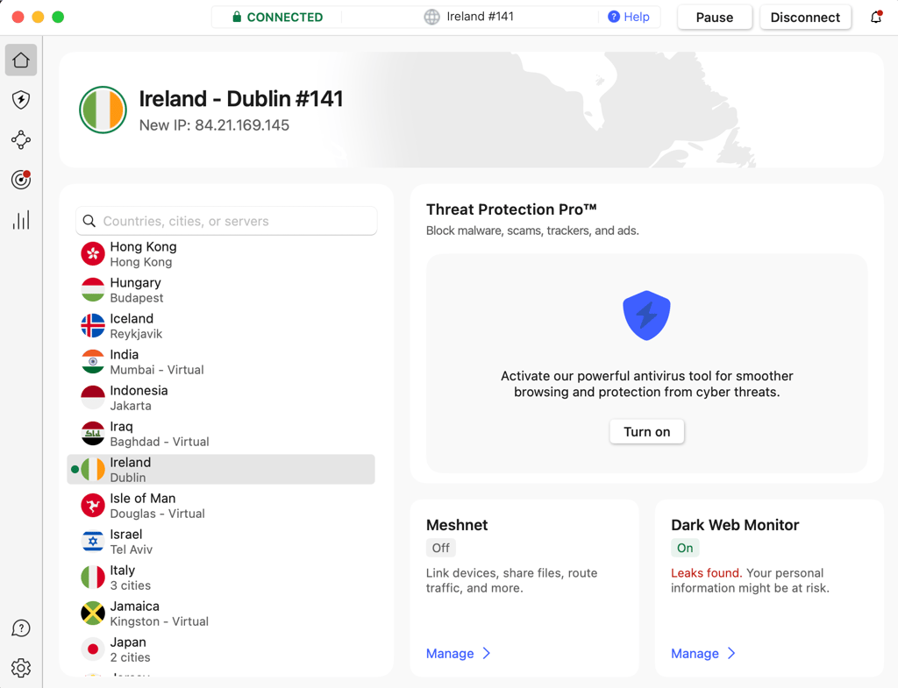Viewport: 898px width, 688px height.
Task: Open Manage link under Meshnet
Action: [x=450, y=654]
